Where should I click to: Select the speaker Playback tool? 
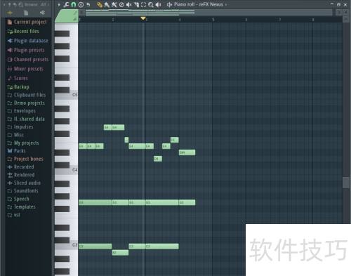[159, 4]
